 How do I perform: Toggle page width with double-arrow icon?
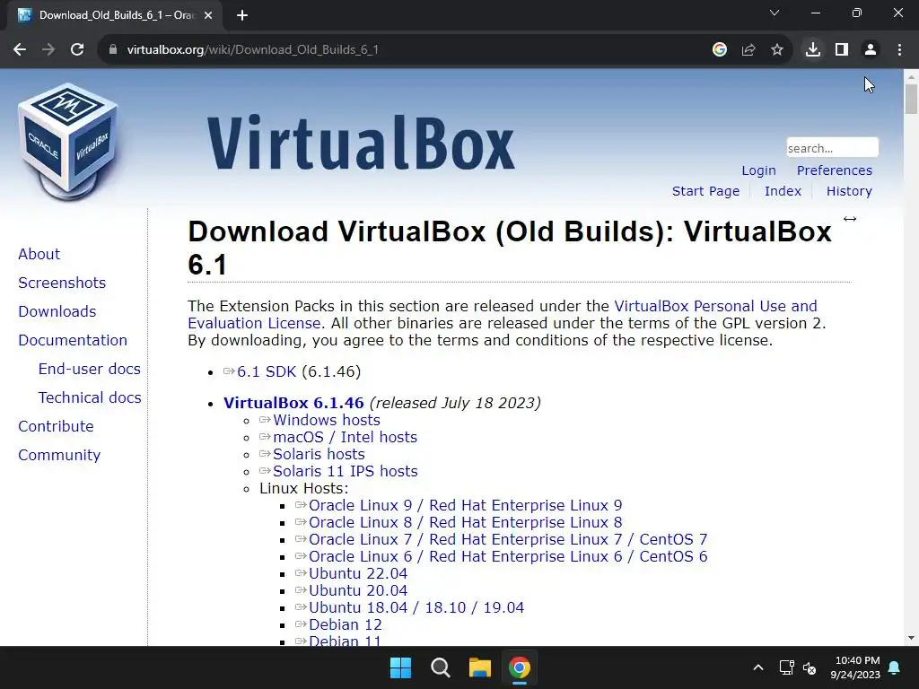pyautogui.click(x=850, y=219)
